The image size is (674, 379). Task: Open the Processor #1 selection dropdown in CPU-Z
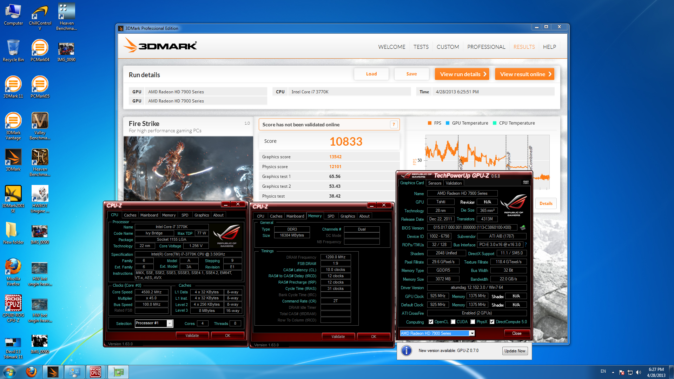170,323
